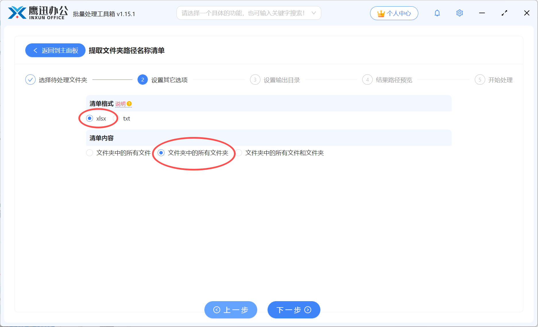Screen dimensions: 538x327
Task: Click step 3 设置输出目录
Action: pyautogui.click(x=275, y=80)
